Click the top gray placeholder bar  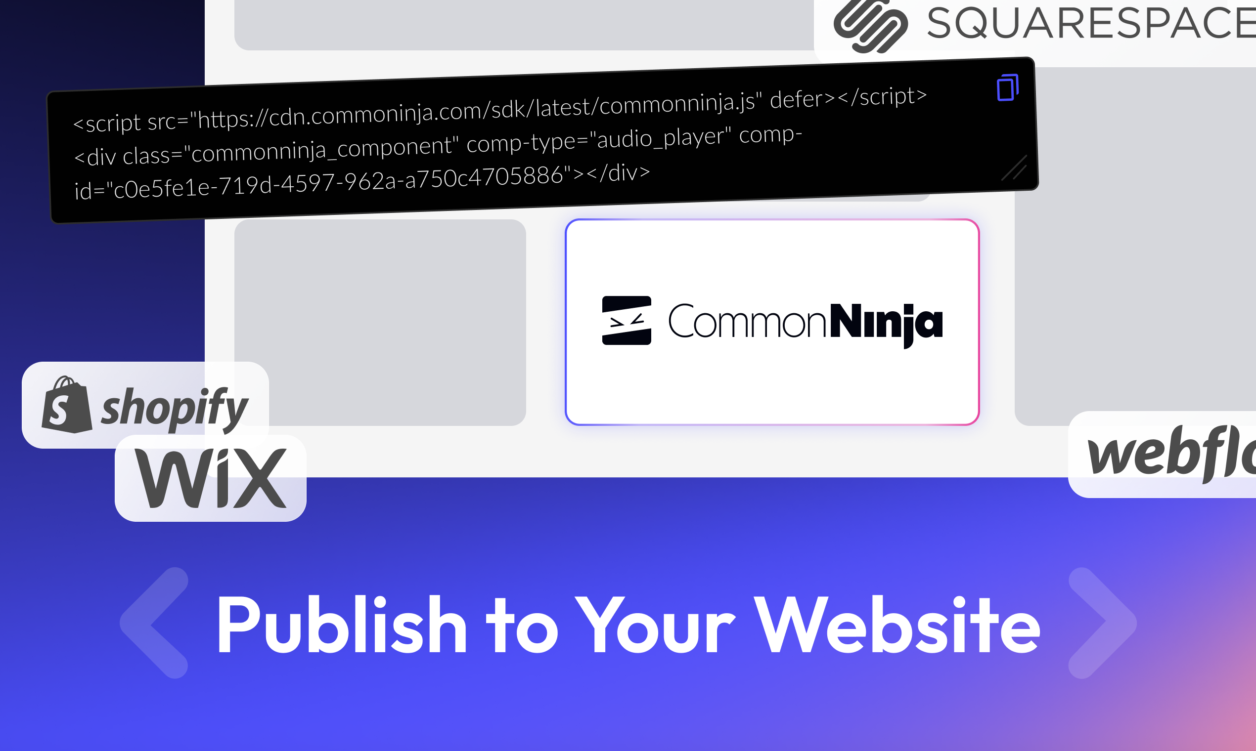coord(524,25)
